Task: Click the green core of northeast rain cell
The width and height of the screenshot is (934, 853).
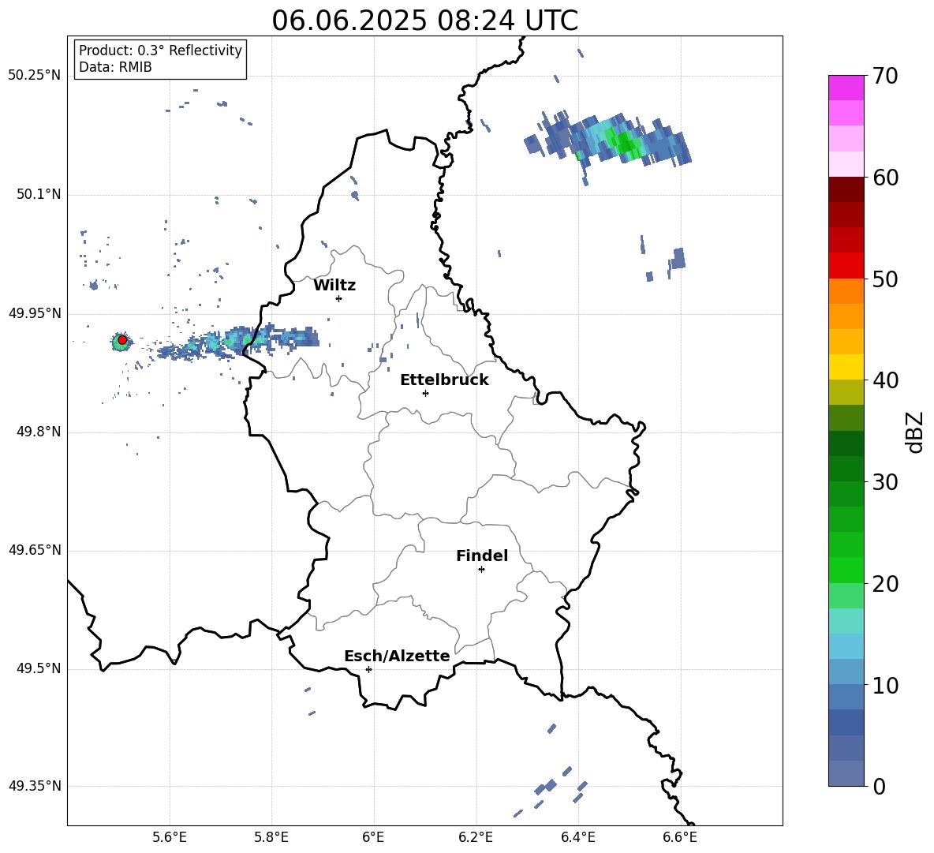Action: [x=624, y=143]
